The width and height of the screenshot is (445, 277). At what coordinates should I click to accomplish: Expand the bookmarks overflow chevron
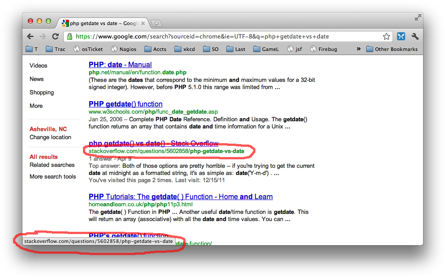click(359, 49)
